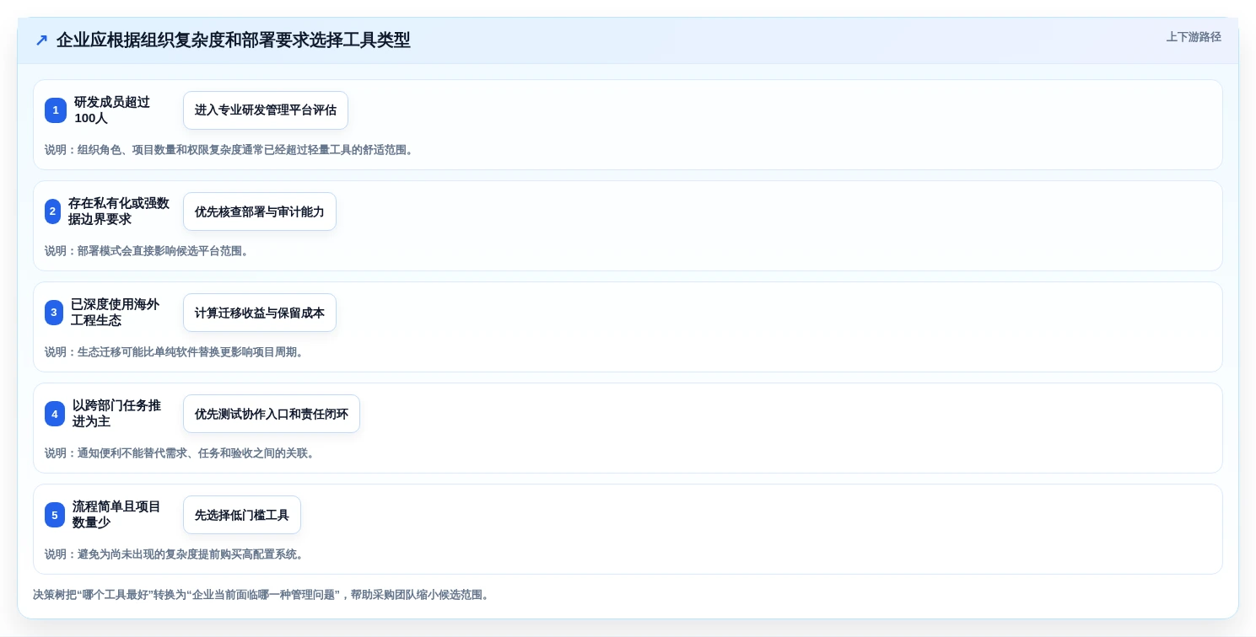Click the number 4 step badge
This screenshot has height=637, width=1256.
coord(55,414)
